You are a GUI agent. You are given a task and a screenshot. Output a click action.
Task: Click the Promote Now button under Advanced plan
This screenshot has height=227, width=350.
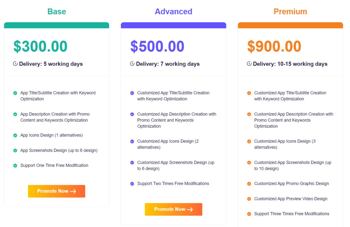pos(173,209)
